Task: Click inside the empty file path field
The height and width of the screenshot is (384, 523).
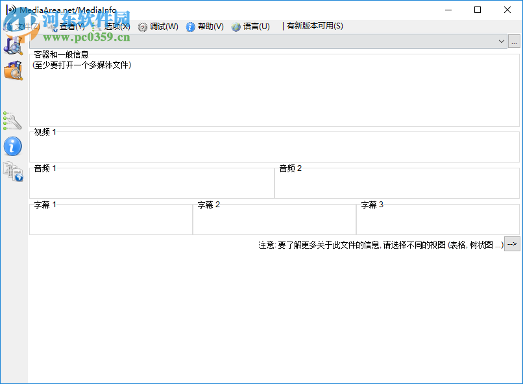Action: tap(260, 41)
